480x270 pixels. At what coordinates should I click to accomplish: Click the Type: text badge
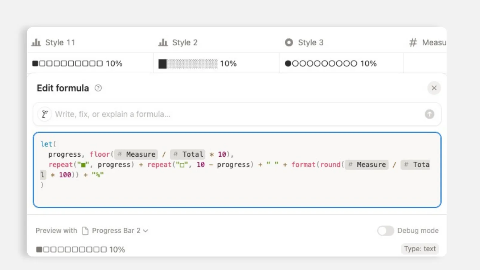pos(420,249)
